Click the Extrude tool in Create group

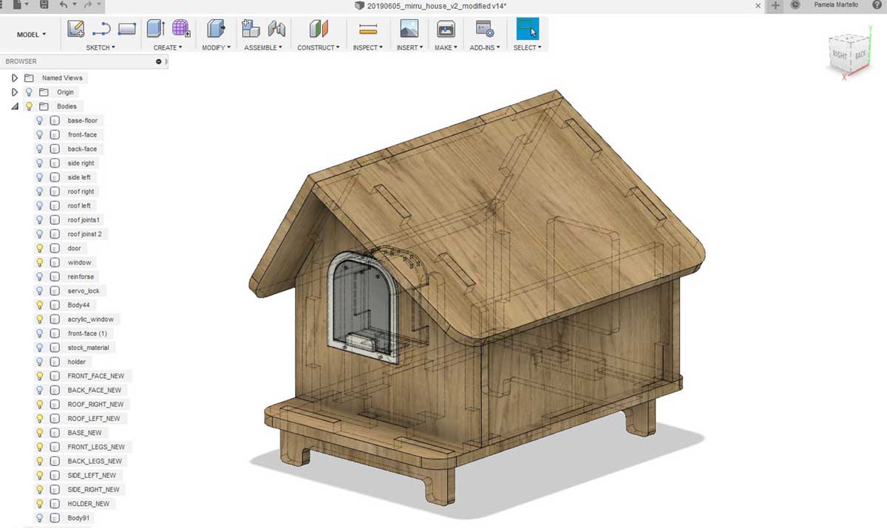(156, 29)
